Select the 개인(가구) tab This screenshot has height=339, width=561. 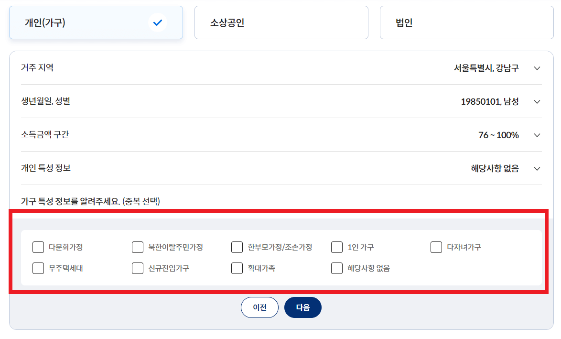tap(96, 22)
